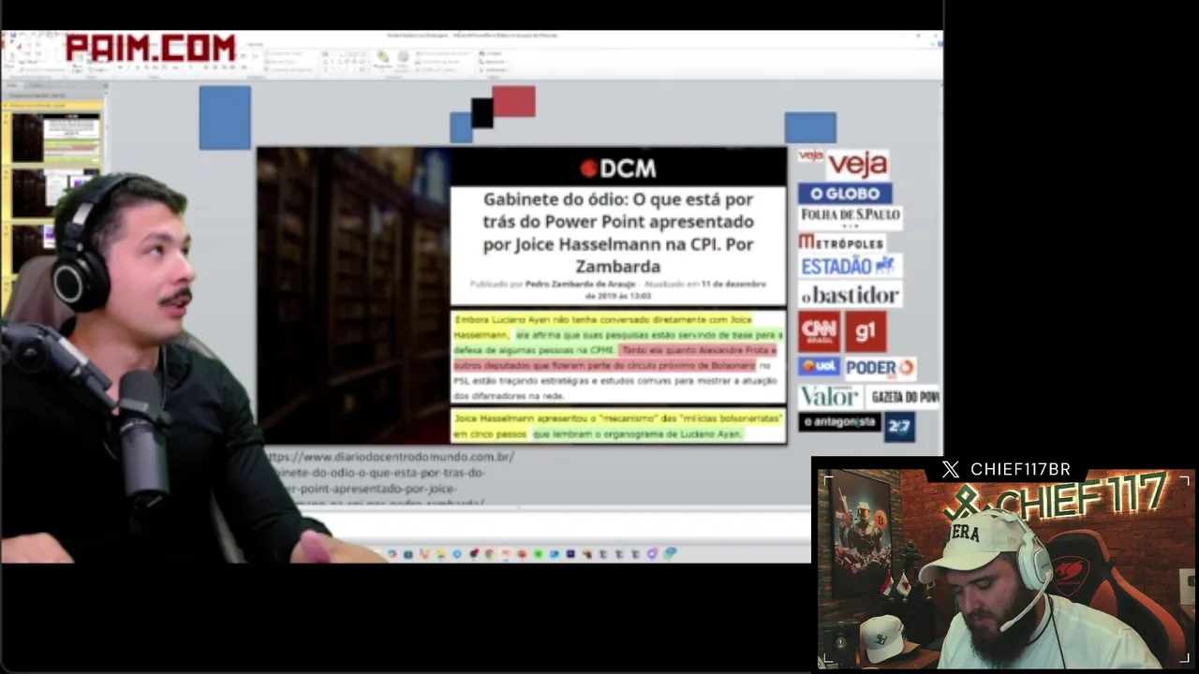Select the o antagonista logo
The image size is (1199, 674).
click(838, 422)
